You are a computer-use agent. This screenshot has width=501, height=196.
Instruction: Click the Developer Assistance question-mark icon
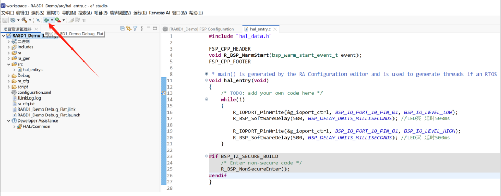[14, 120]
